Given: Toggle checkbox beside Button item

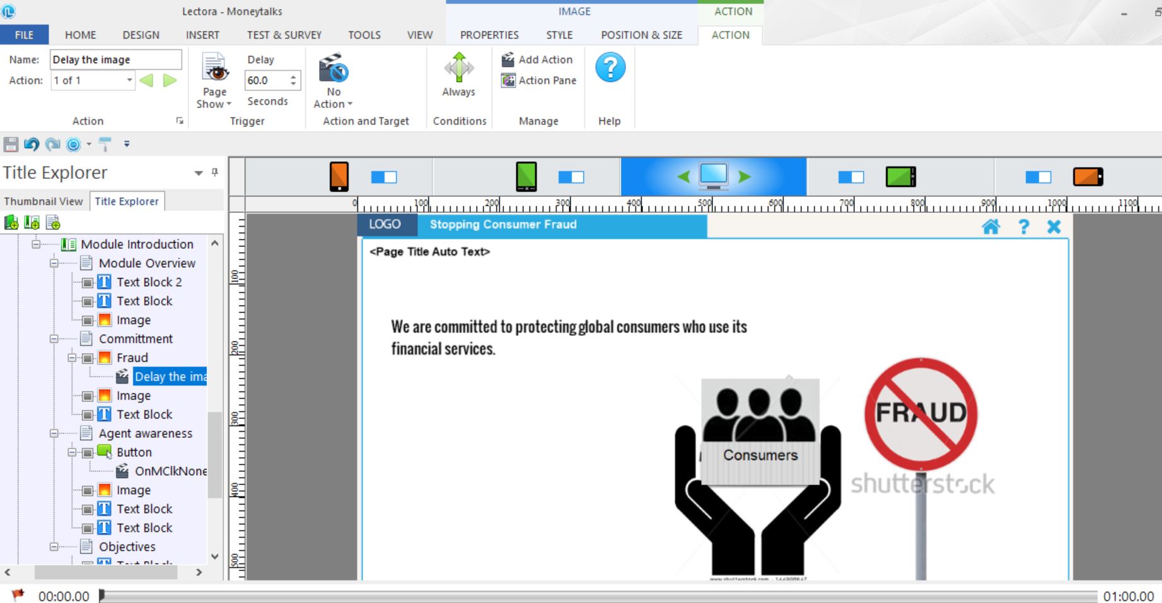Looking at the screenshot, I should pos(88,452).
